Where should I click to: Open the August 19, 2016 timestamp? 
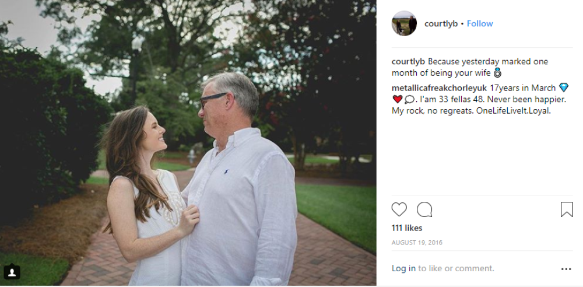[416, 242]
